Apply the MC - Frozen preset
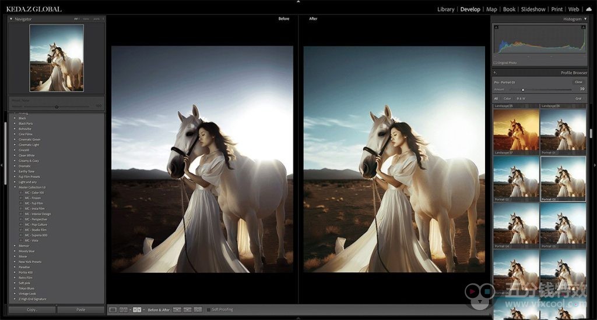 point(33,198)
